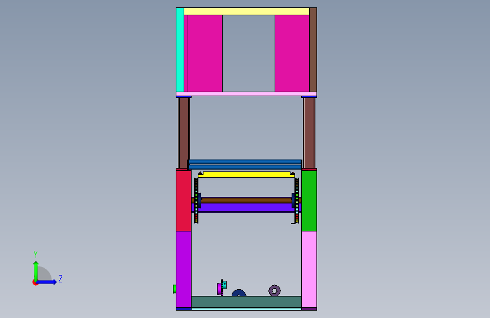Select the cyan vertical panel at upper left

180,50
